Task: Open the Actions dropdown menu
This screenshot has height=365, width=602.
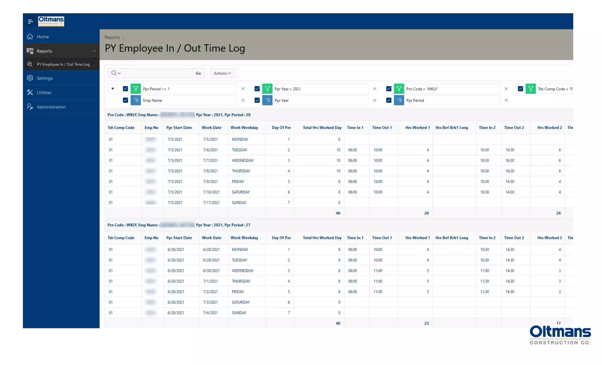Action: (223, 73)
